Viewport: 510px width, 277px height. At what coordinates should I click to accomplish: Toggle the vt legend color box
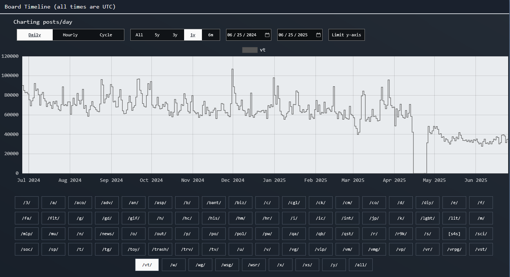pyautogui.click(x=250, y=50)
